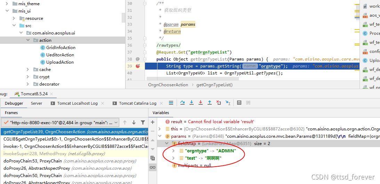Viewport: 380px width, 184px height.
Task: Add a new watch with plus icon
Action: (x=153, y=122)
